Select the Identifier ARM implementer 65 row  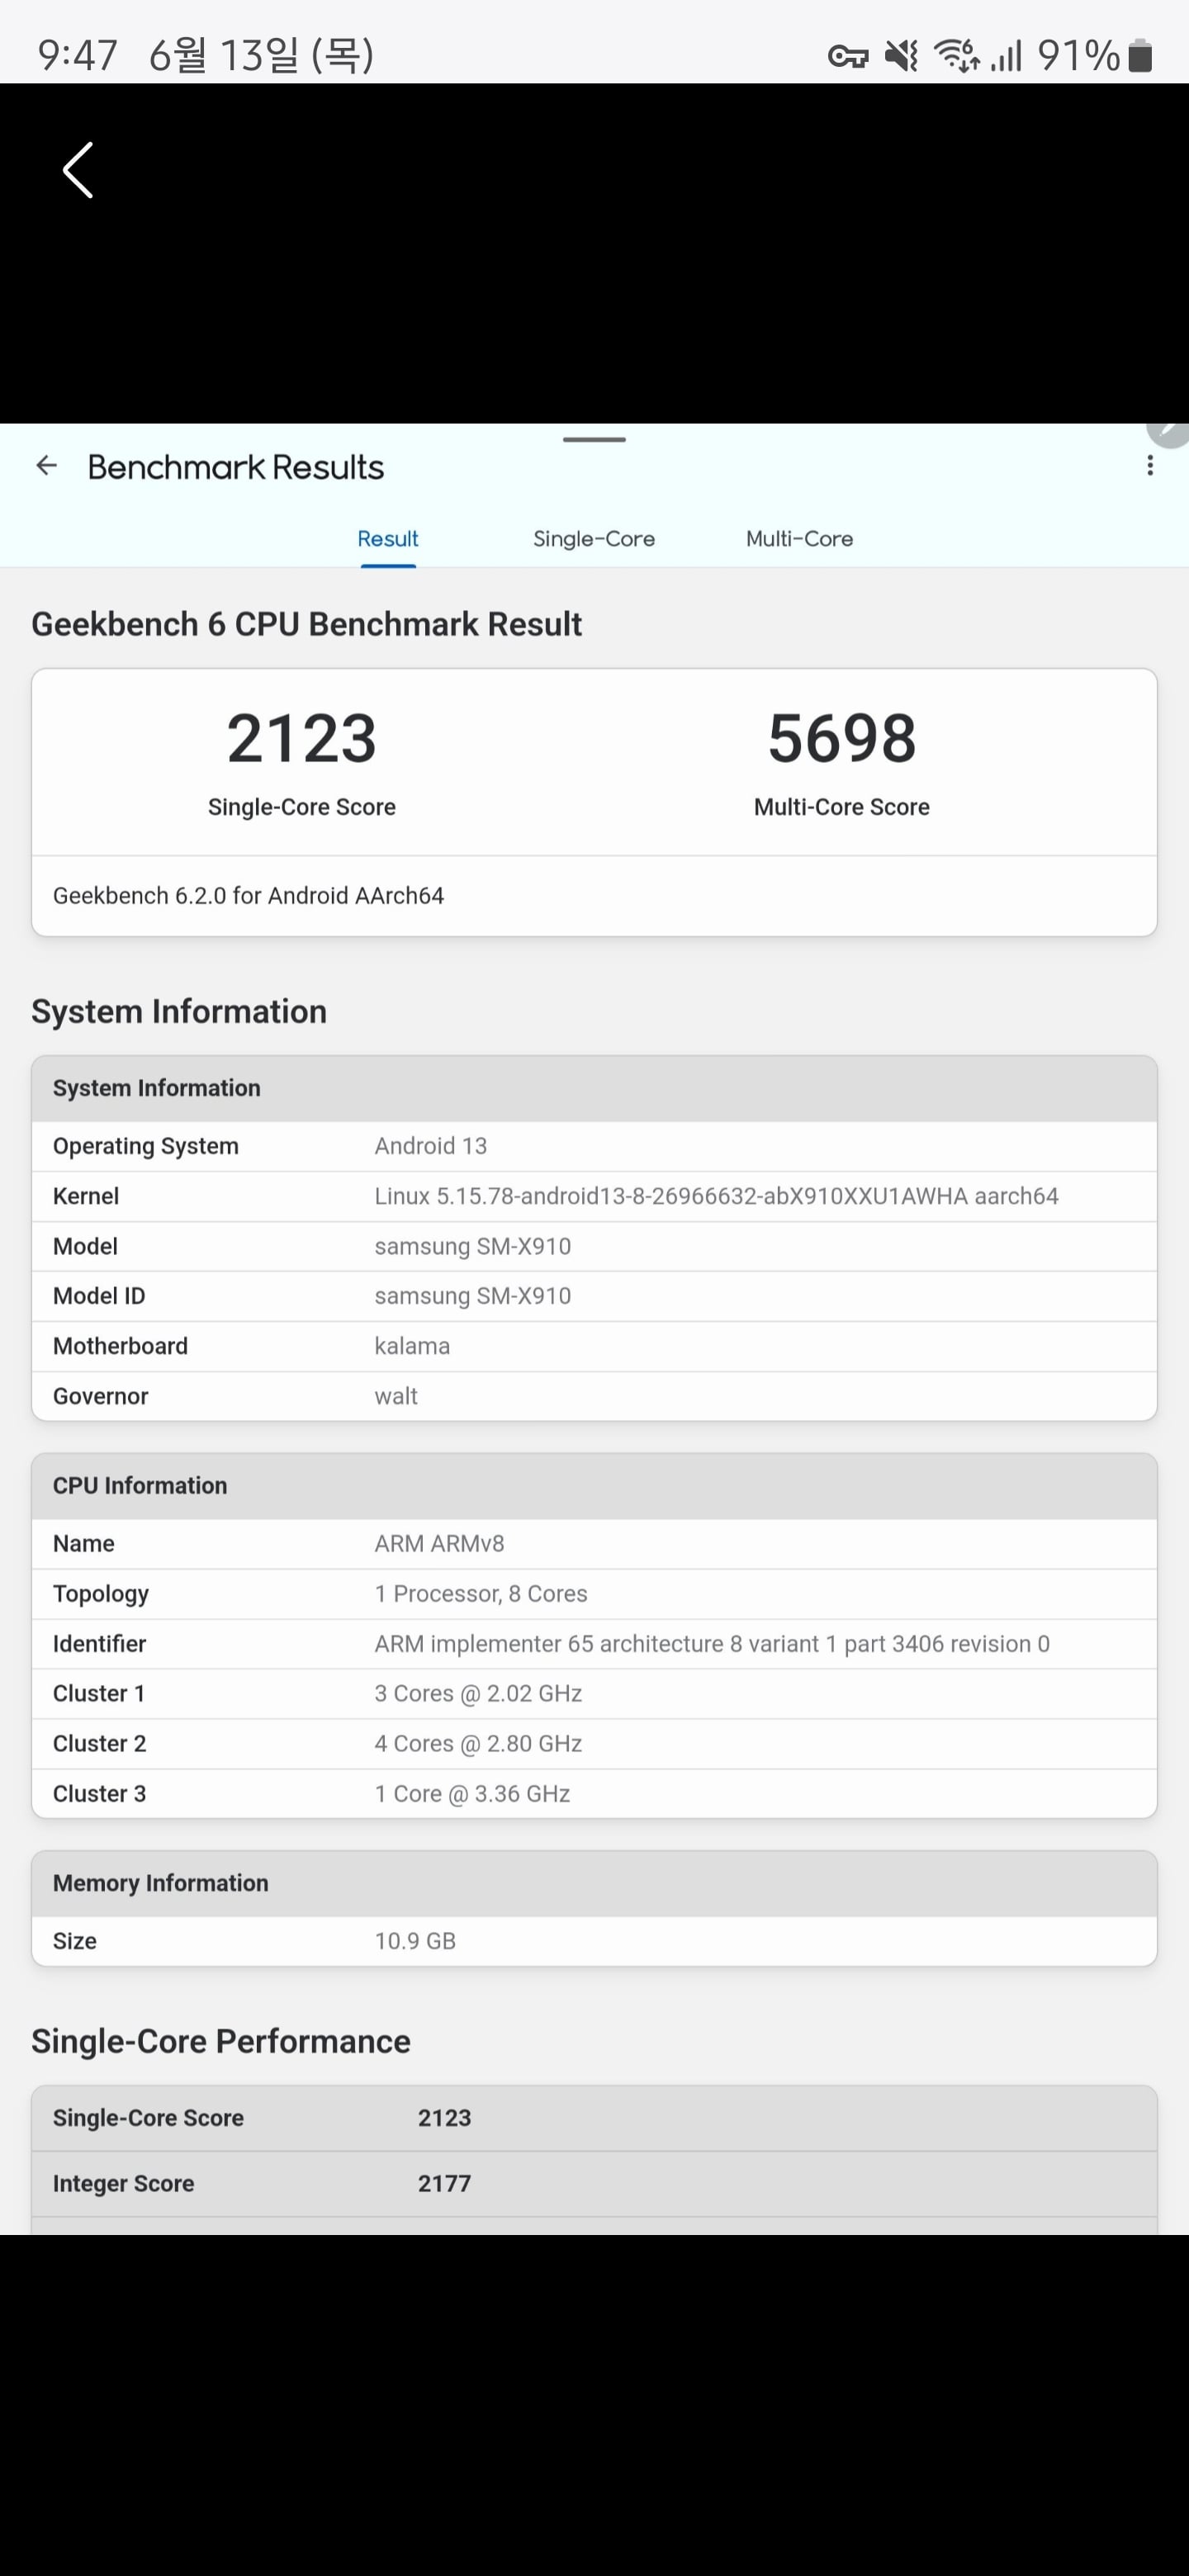[x=594, y=1643]
